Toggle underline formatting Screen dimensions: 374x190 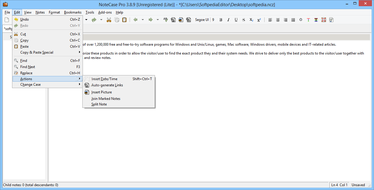[x=236, y=20]
